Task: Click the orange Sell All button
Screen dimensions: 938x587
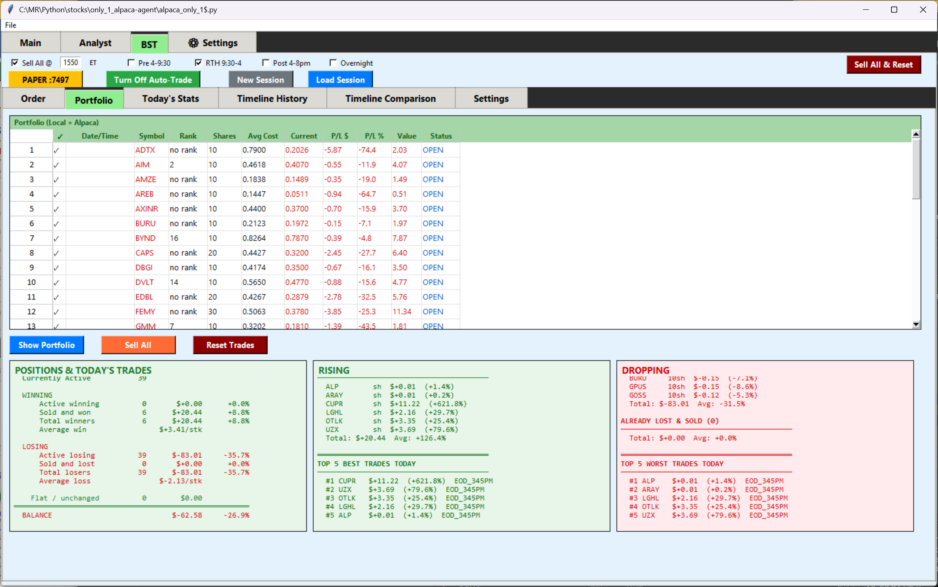Action: pyautogui.click(x=138, y=345)
